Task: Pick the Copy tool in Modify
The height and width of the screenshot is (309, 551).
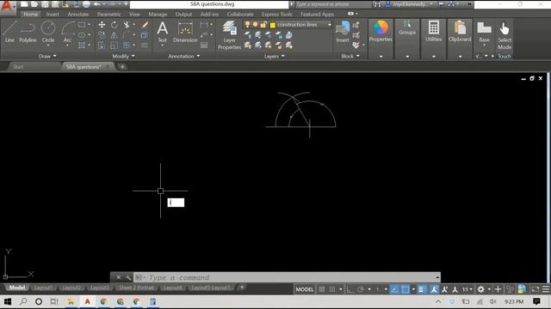Action: coord(102,35)
